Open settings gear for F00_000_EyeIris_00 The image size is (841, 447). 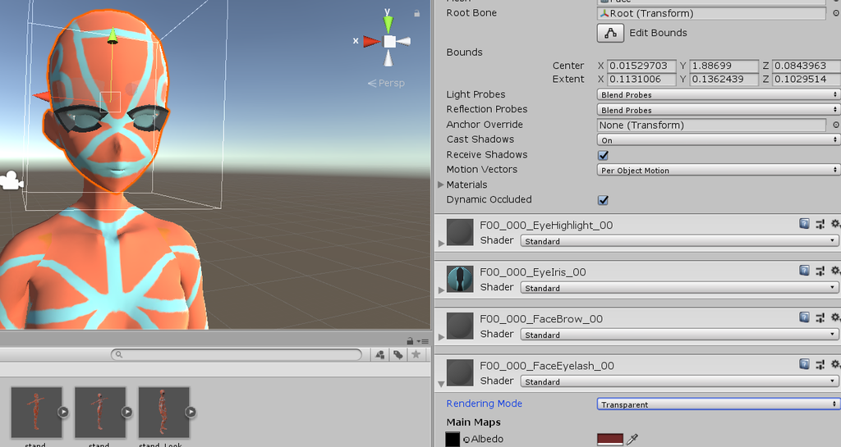[x=835, y=271]
